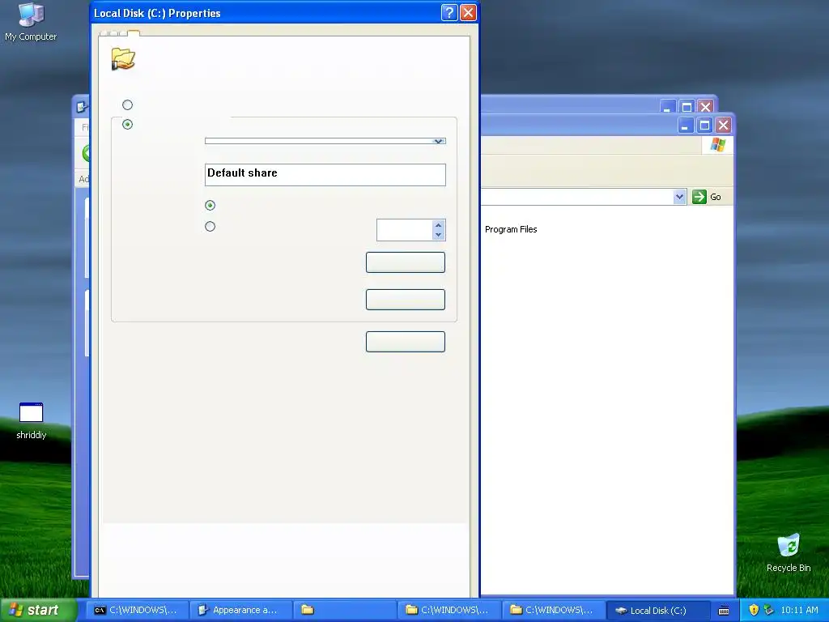The image size is (829, 622).
Task: Open the yellow security shield tray icon
Action: [754, 610]
